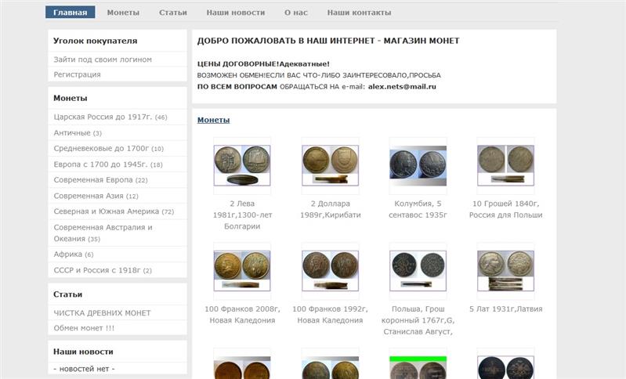The image size is (626, 379).
Task: Open the 100 Франков 2008г coin thumbnail
Action: click(x=241, y=270)
